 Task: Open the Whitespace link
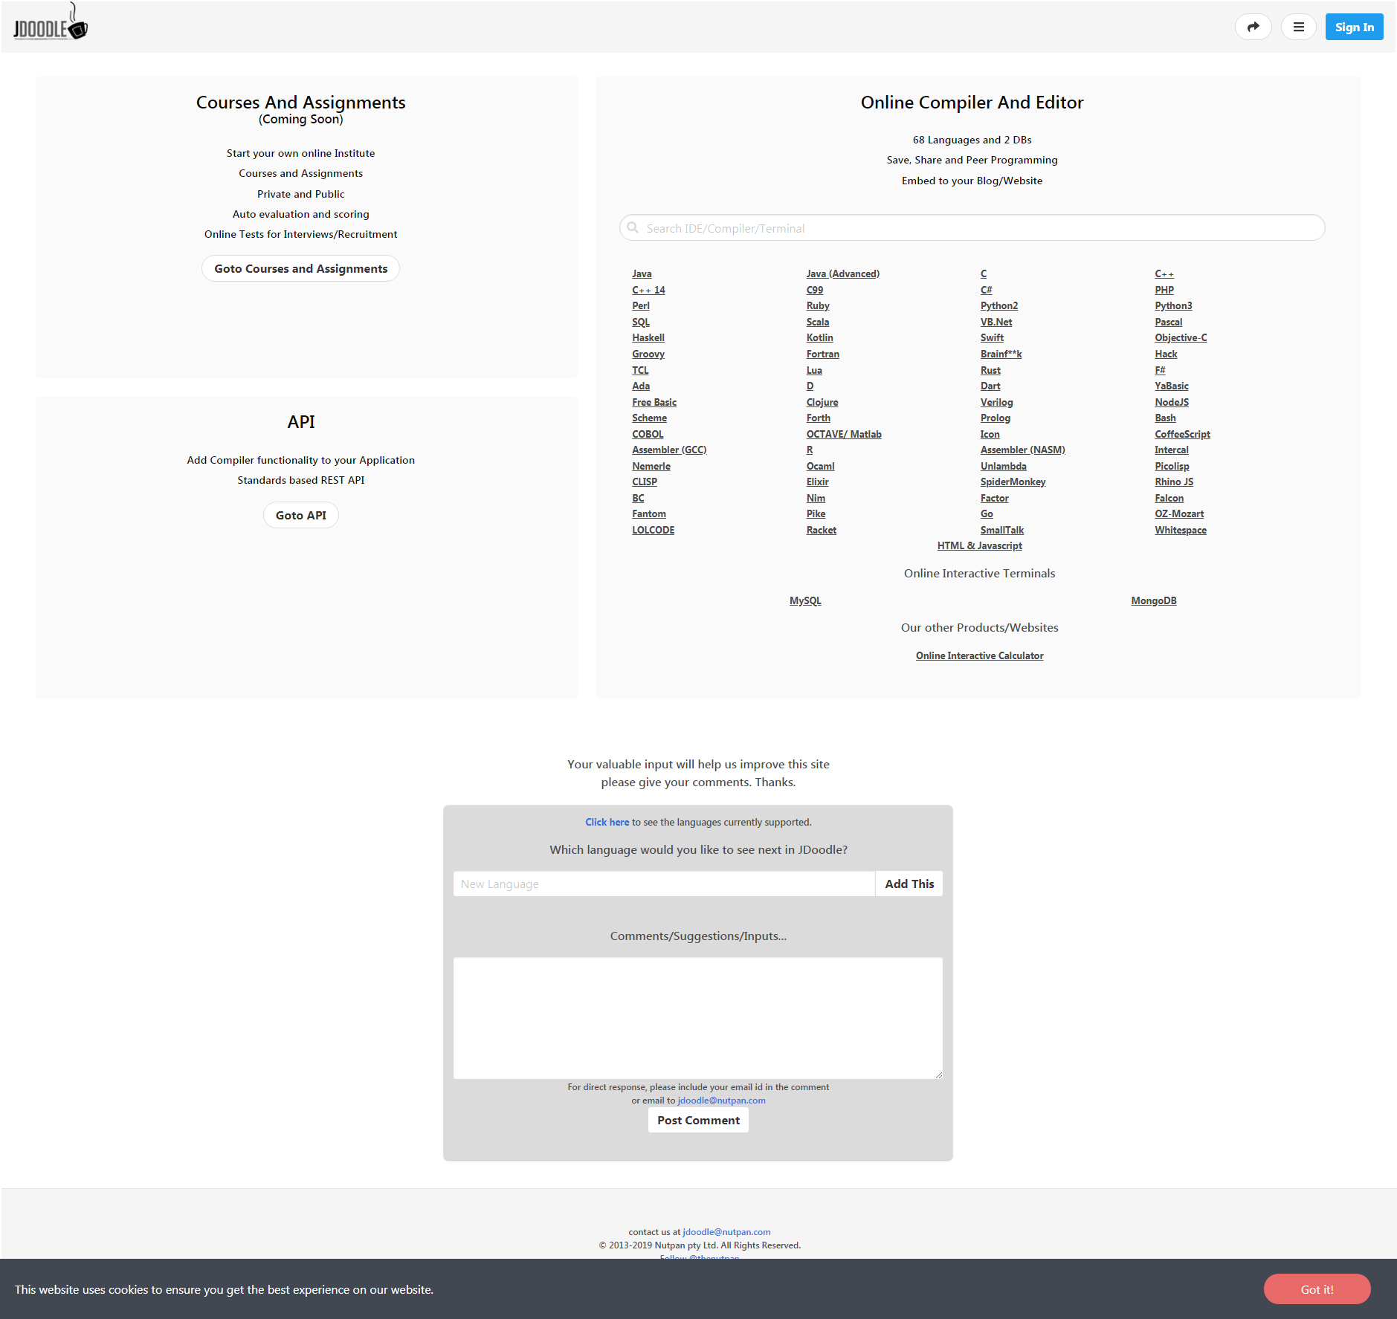pos(1180,531)
